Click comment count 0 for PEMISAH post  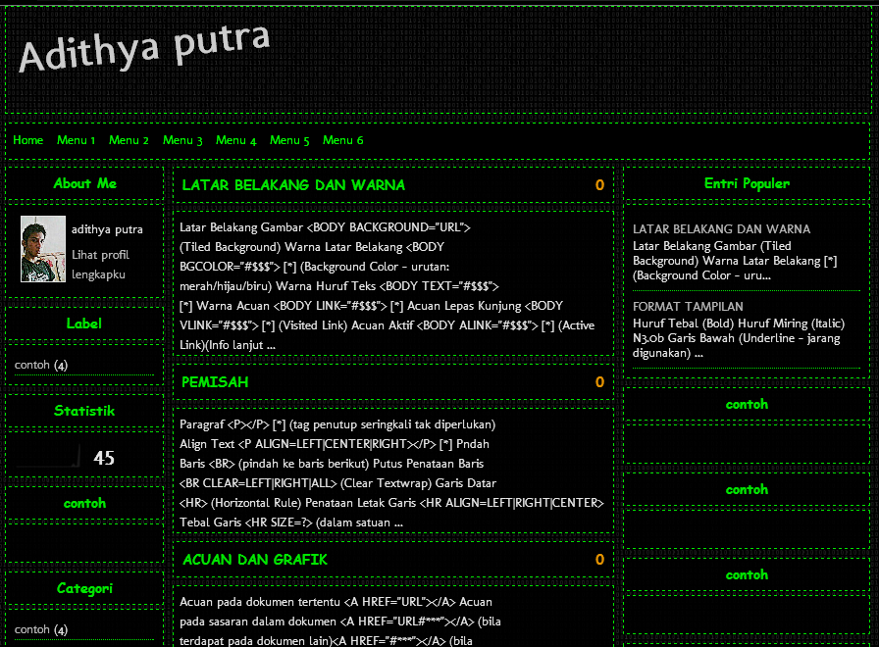click(599, 382)
